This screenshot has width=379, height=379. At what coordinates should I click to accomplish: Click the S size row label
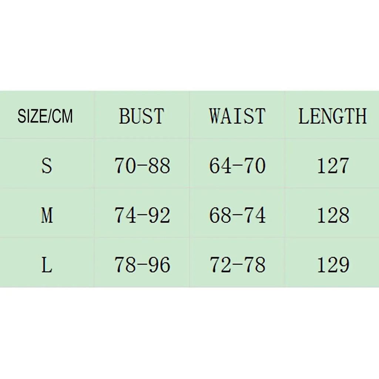click(47, 165)
